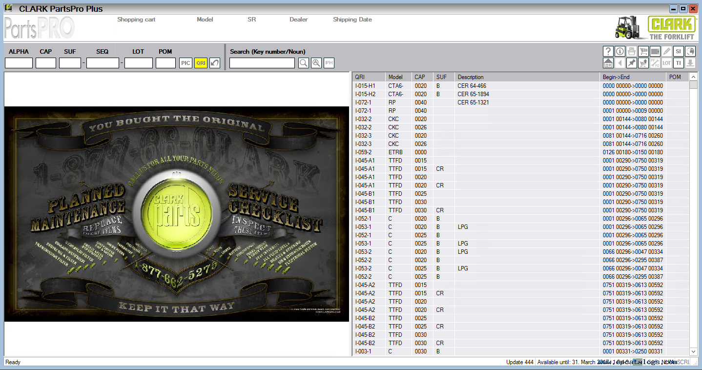
Task: Open the Information (i) icon
Action: [619, 51]
